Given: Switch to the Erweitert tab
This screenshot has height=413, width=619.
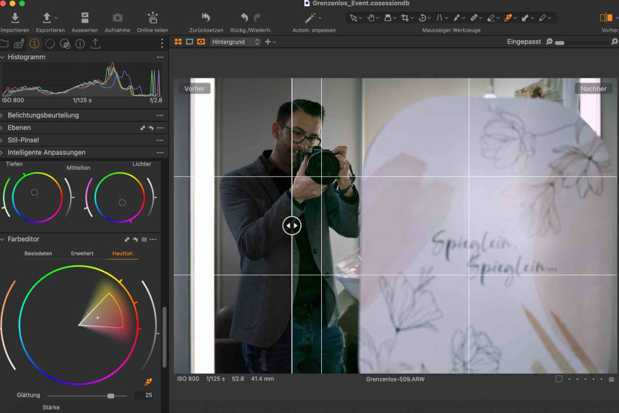Looking at the screenshot, I should 82,253.
